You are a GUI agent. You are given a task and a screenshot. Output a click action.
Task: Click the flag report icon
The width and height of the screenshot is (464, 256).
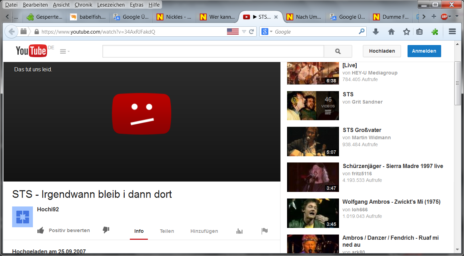coord(265,231)
